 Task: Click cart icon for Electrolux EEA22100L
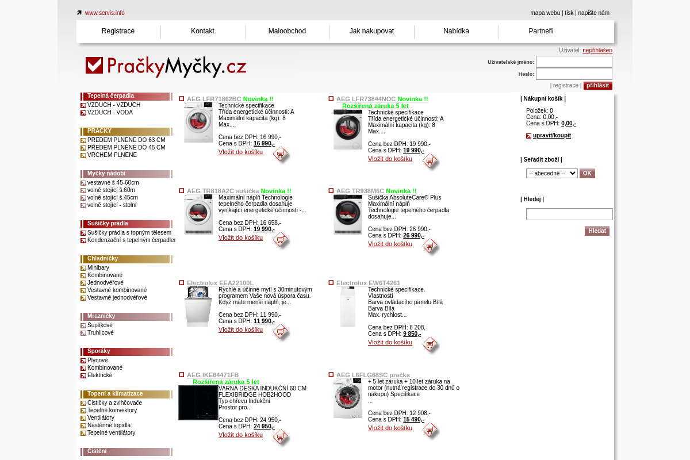click(x=281, y=332)
